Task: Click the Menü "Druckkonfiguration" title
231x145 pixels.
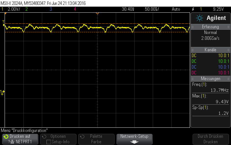Action: coord(24,131)
